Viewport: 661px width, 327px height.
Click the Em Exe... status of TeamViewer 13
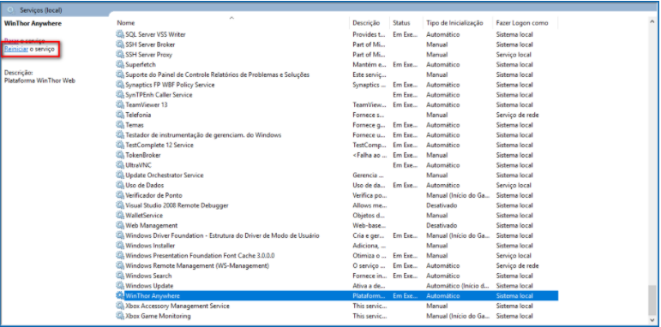click(406, 104)
